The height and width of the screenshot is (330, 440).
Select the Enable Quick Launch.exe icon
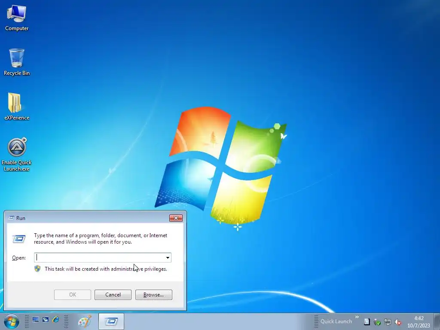coord(17,154)
